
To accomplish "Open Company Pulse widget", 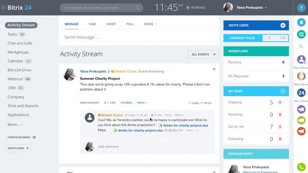I will tap(256, 38).
